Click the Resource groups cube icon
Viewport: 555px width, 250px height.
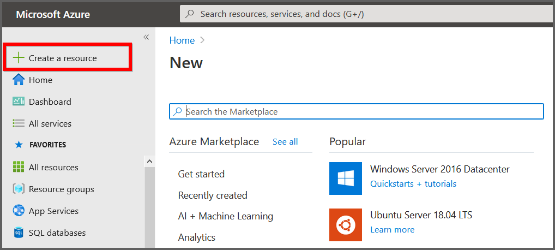click(19, 189)
